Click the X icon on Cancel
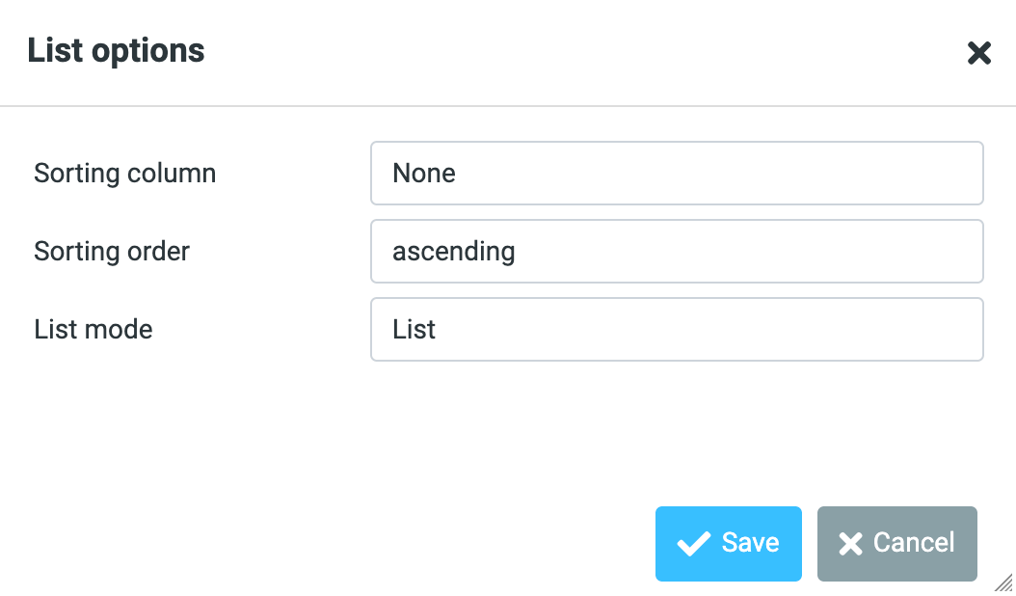Image resolution: width=1016 pixels, height=596 pixels. coord(850,545)
